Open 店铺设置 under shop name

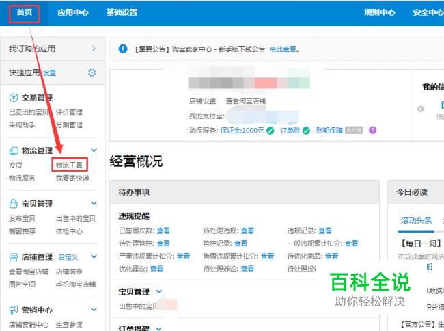(203, 101)
